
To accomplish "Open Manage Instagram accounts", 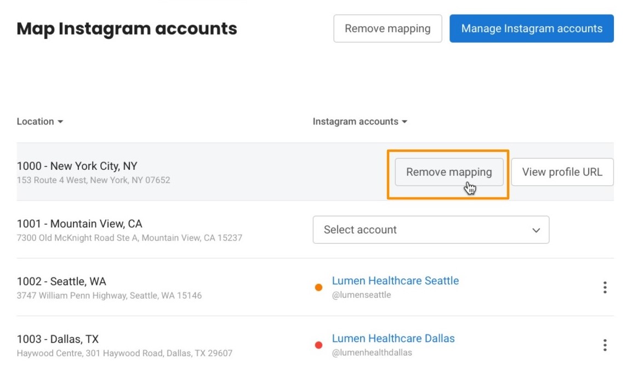I will 532,28.
